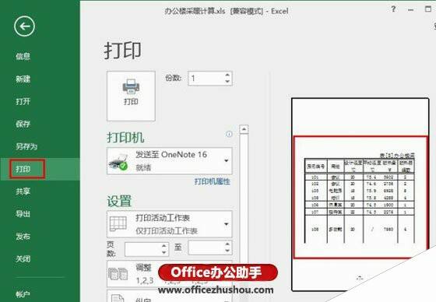Screen dimensions: 436x302
Task: Open the 信息 (Info) menu item
Action: [23, 57]
